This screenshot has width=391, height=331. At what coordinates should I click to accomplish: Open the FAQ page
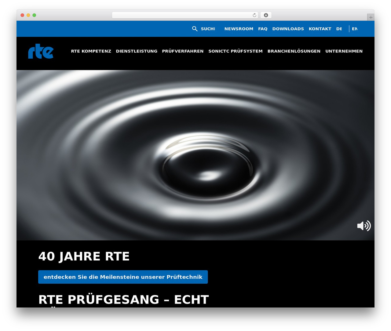[263, 29]
